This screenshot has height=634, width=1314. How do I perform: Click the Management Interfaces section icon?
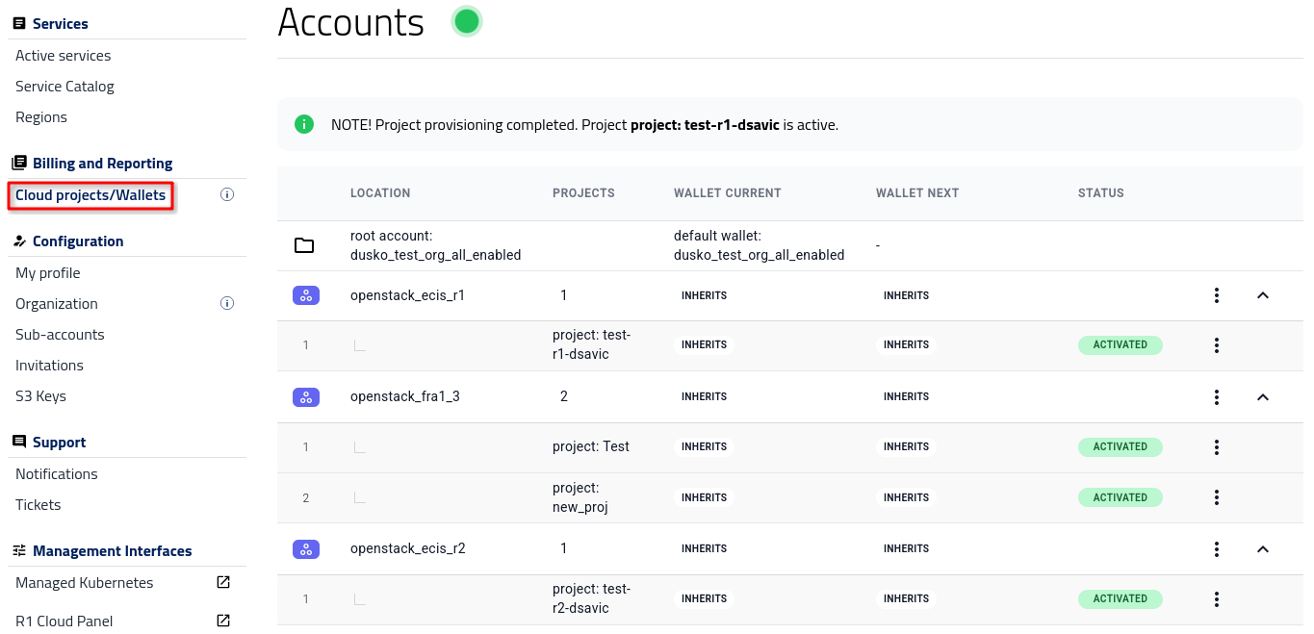pos(19,551)
